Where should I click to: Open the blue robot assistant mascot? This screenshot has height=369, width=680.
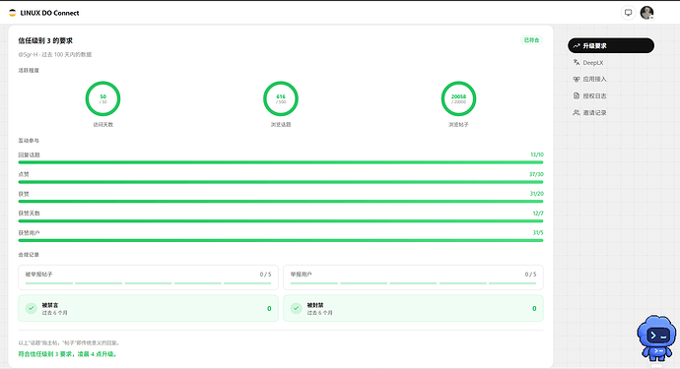pyautogui.click(x=656, y=338)
